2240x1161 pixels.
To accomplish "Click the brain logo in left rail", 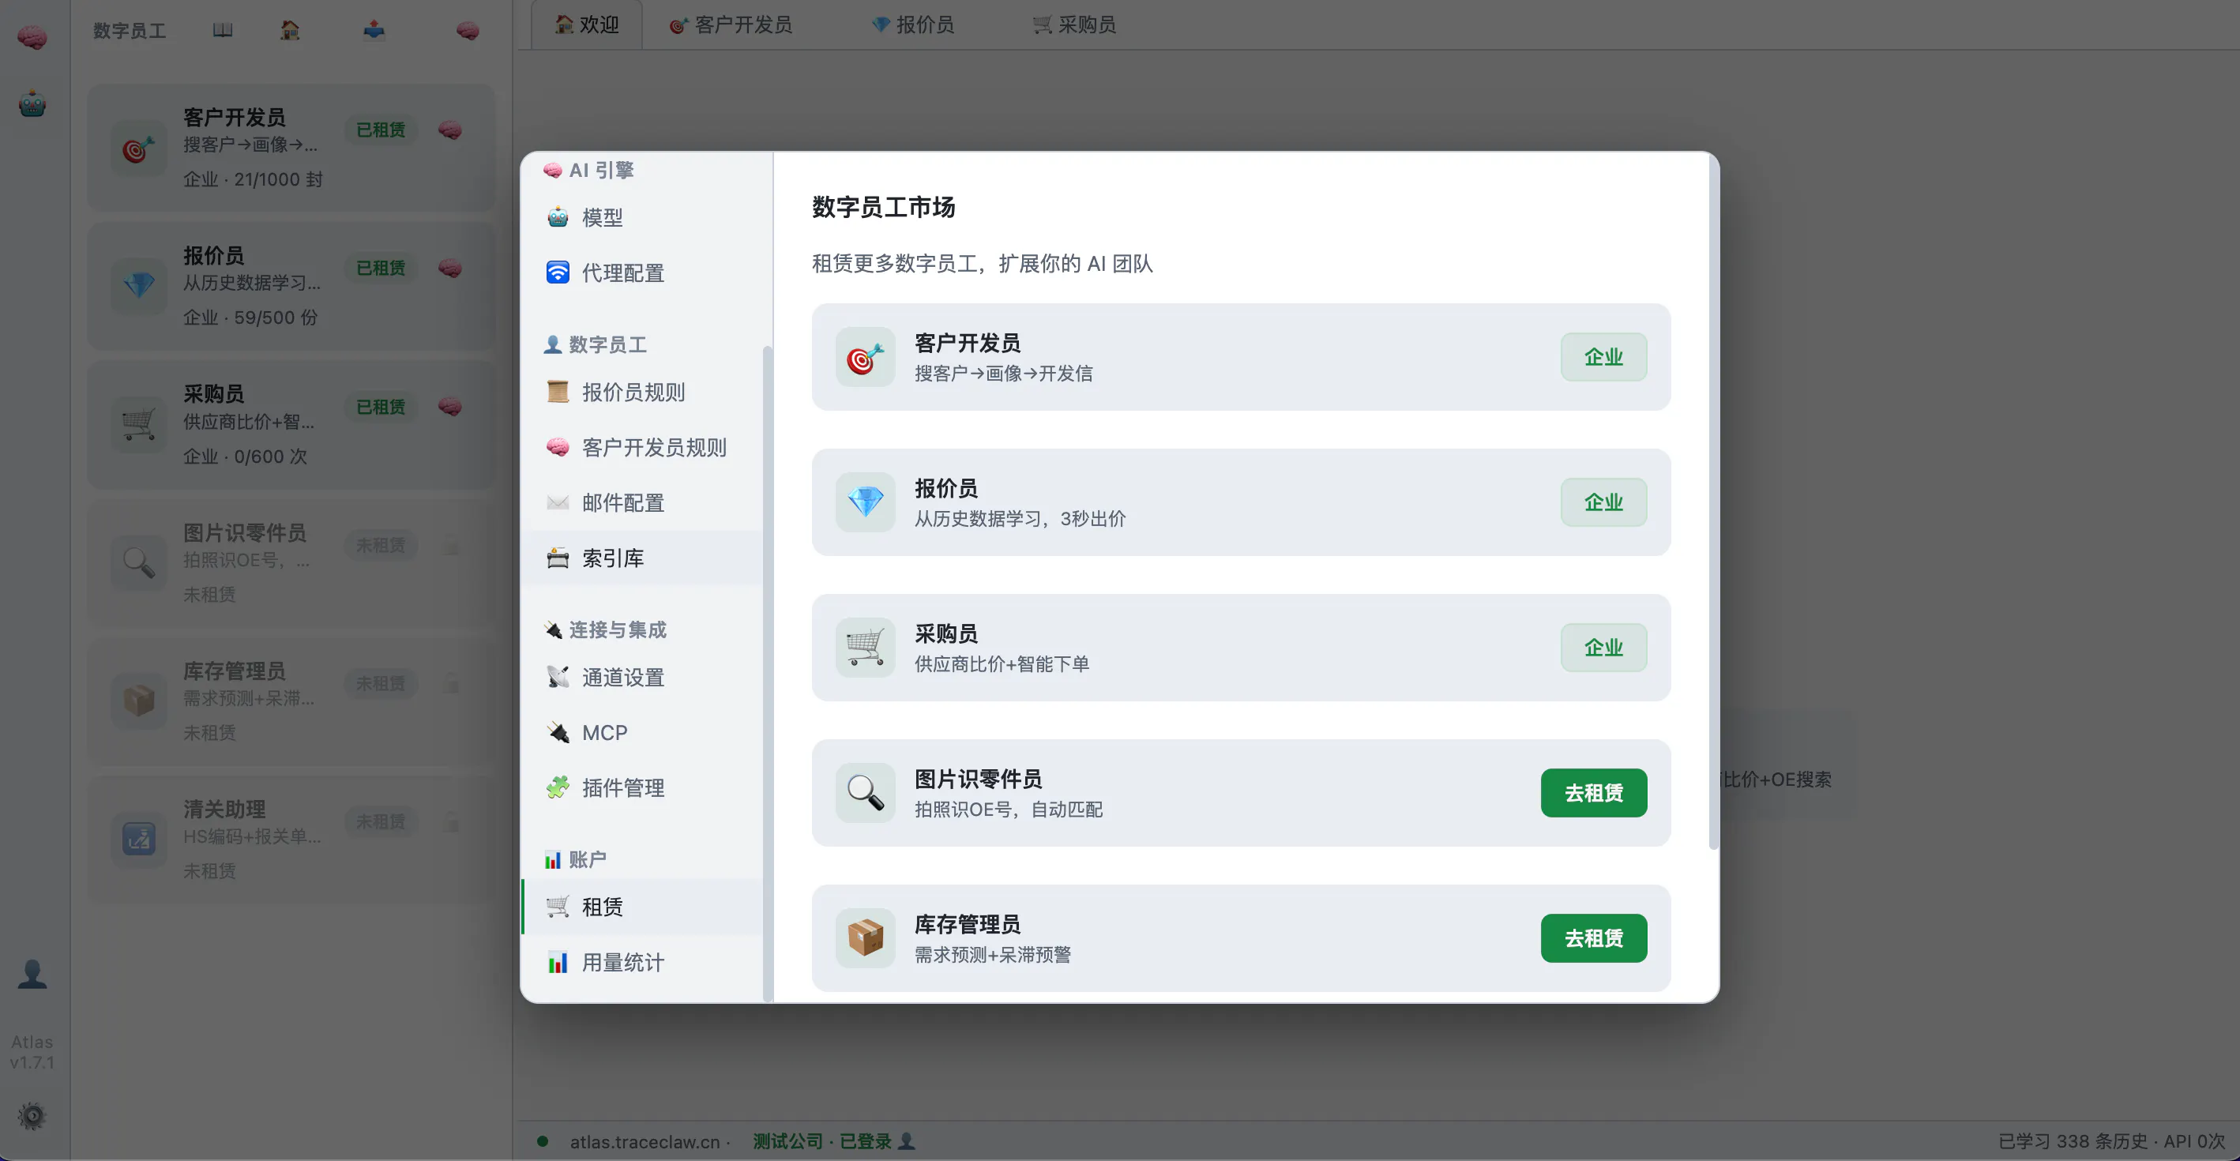I will pyautogui.click(x=32, y=37).
